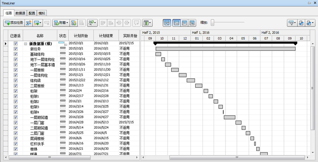Screen dimensions: 318x162
Task: Click the 一层砌筑墙 Gantt bar
Action: tap(230, 117)
